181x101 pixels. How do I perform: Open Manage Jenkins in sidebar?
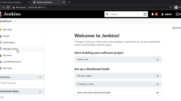pyautogui.click(x=10, y=49)
